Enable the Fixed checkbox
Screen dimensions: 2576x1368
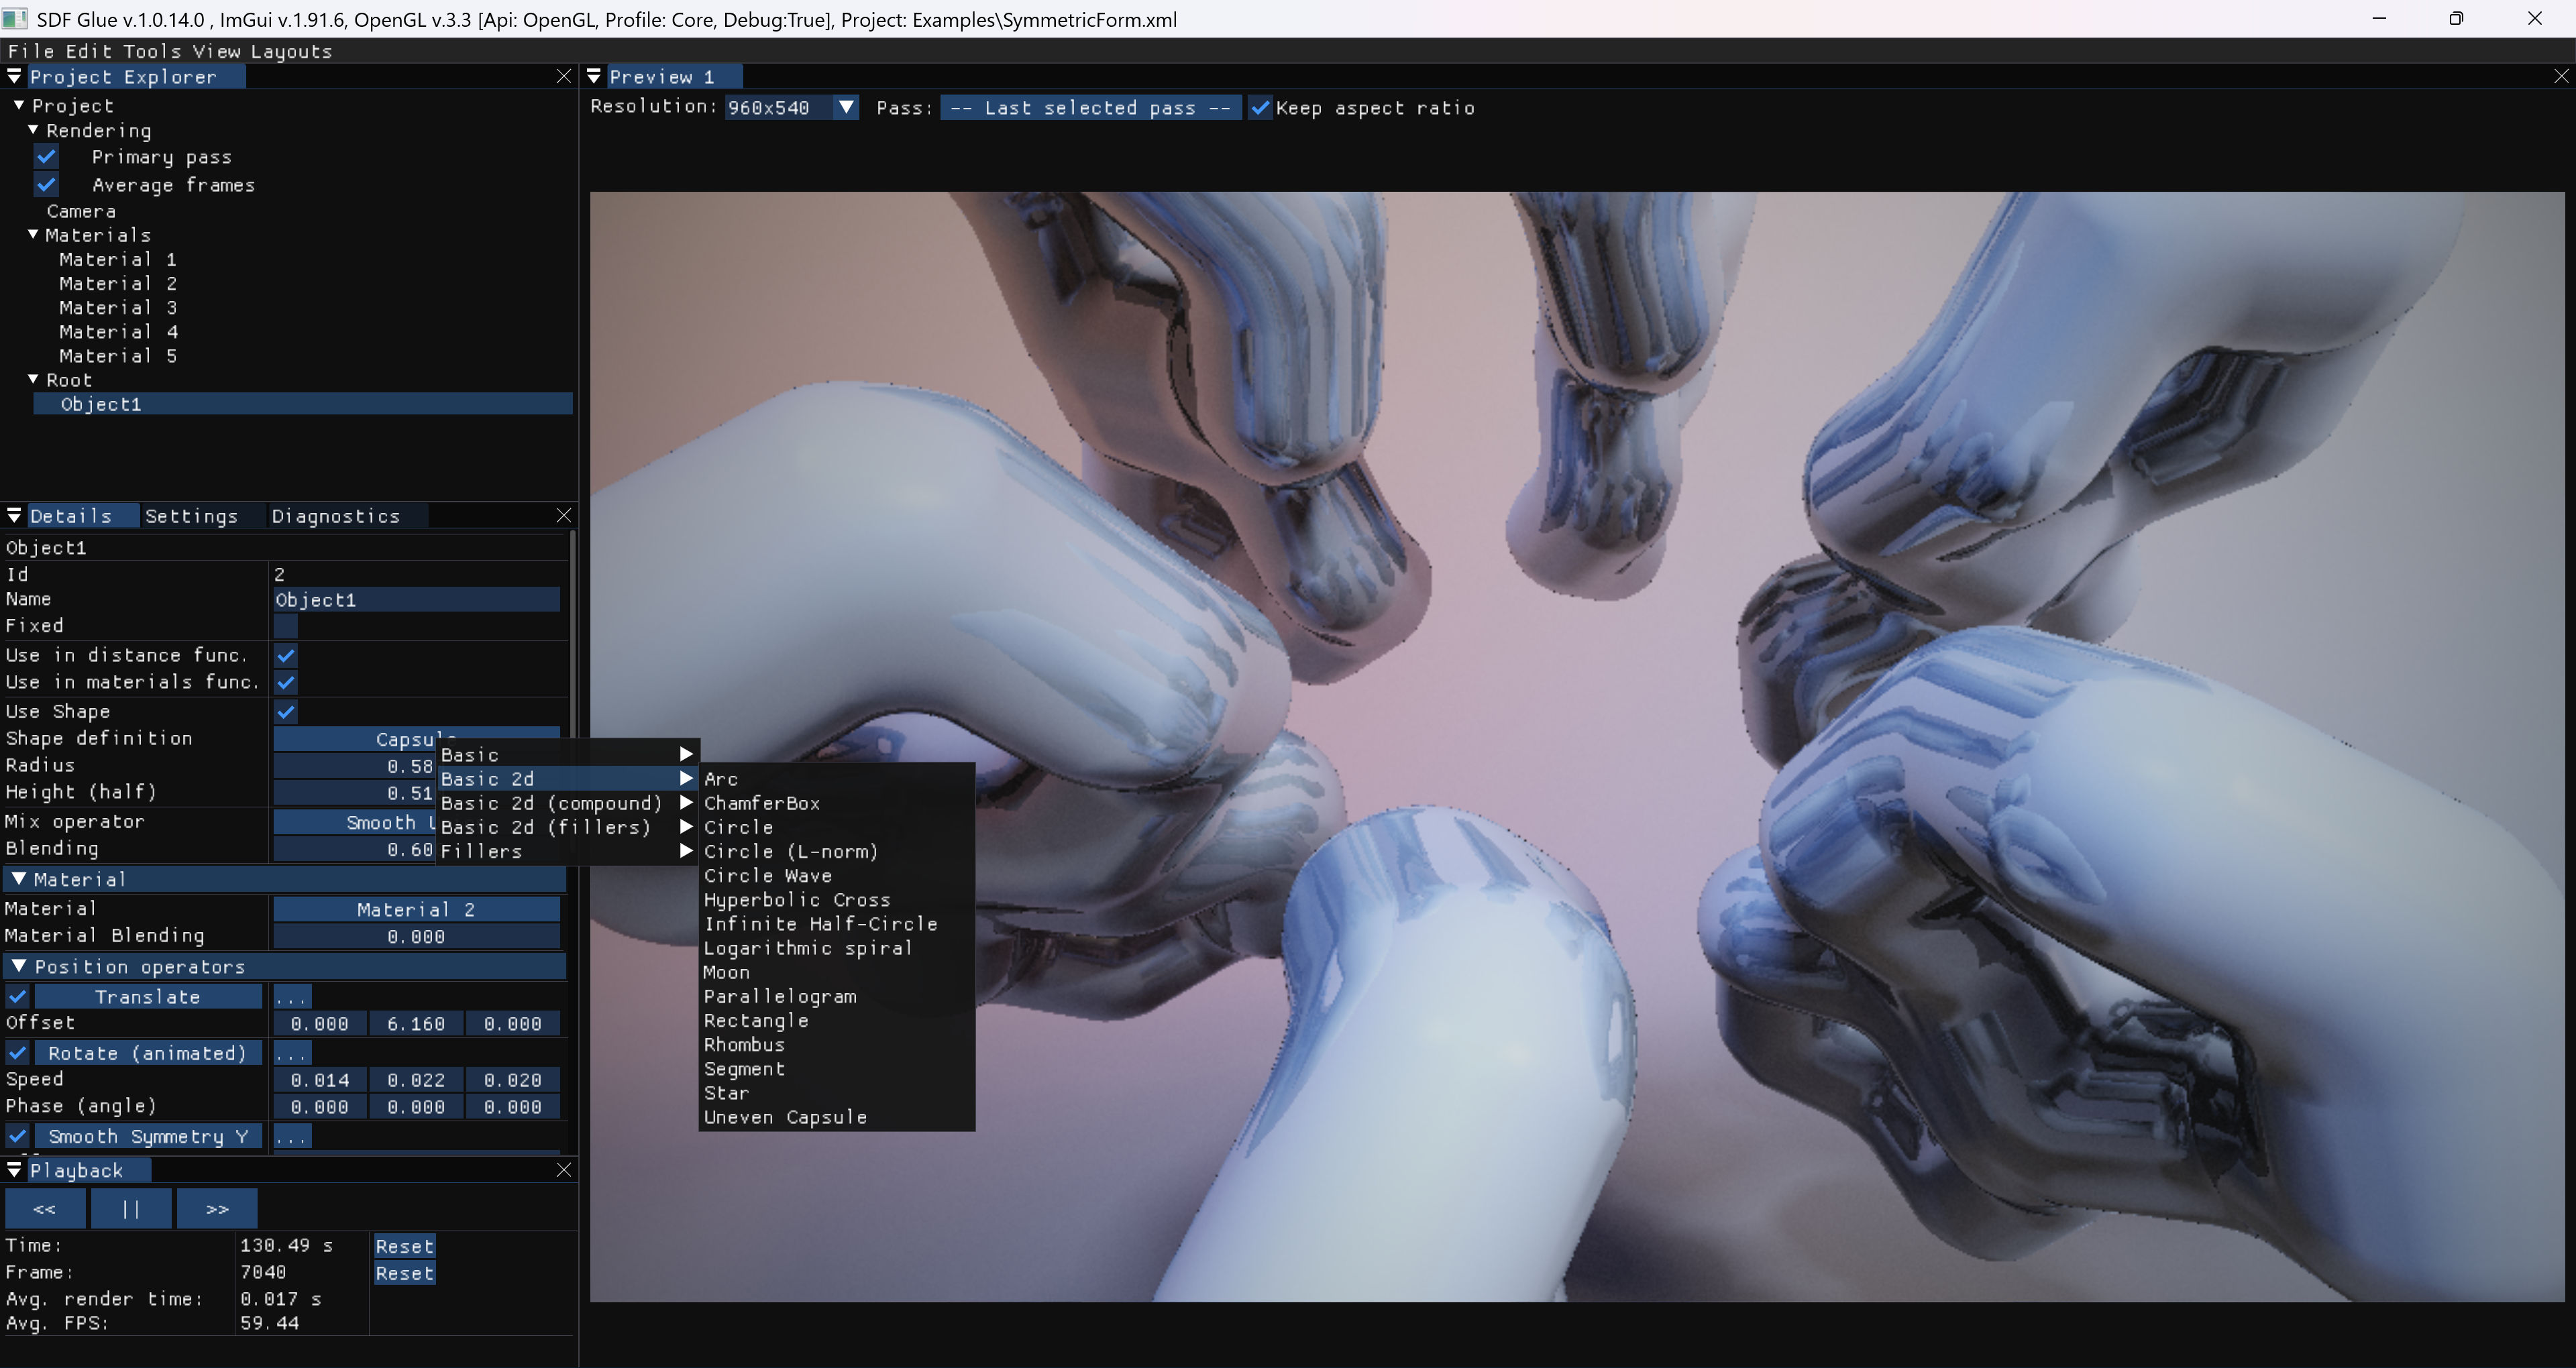(x=286, y=626)
